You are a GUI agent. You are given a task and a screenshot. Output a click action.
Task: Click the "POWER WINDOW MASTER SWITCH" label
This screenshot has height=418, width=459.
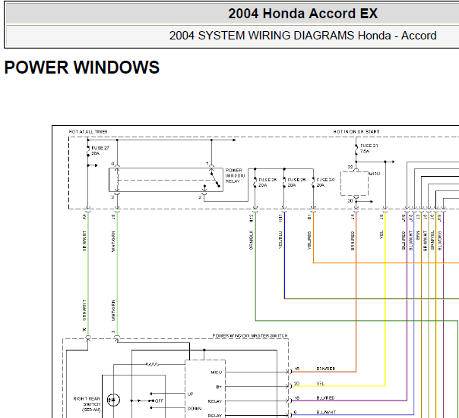coord(250,336)
